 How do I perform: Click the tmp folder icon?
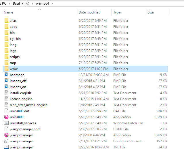6,63
